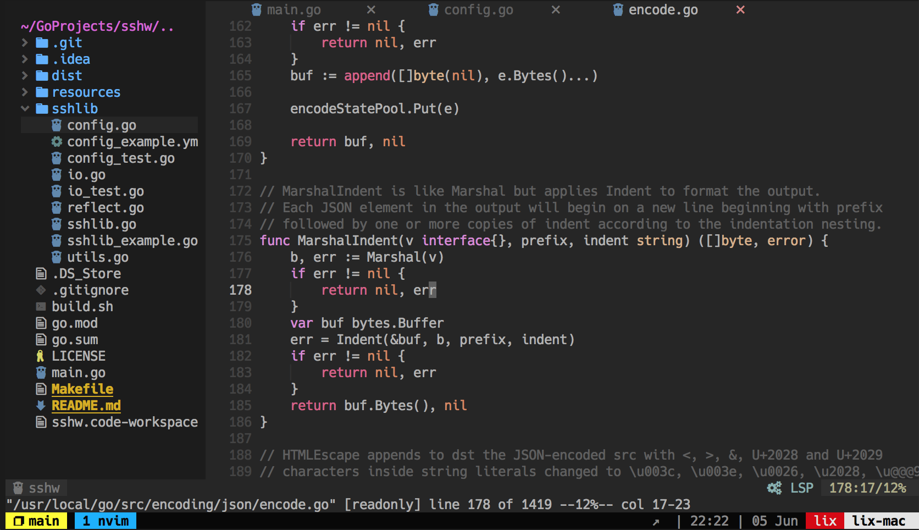Image resolution: width=919 pixels, height=530 pixels.
Task: Expand the resources folder chevron
Action: pyautogui.click(x=25, y=92)
